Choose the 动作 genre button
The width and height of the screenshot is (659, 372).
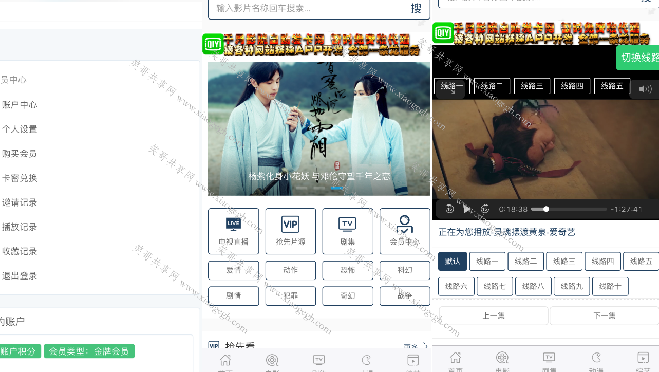291,270
